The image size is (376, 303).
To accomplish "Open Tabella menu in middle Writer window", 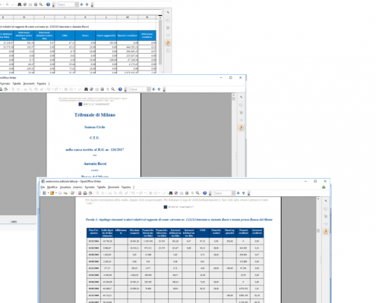I will [x=17, y=83].
